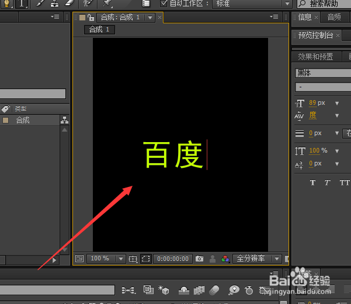Viewport: 351px width, 304px height.
Task: Click the project flowchart view icon
Action: 64,120
